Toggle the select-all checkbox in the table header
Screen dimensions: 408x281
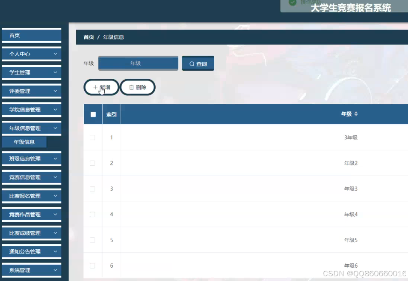coord(92,114)
